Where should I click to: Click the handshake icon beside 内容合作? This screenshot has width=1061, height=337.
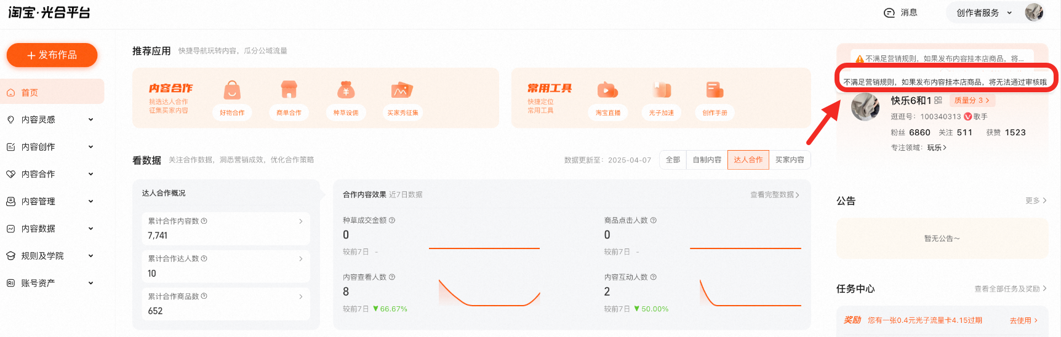[10, 174]
